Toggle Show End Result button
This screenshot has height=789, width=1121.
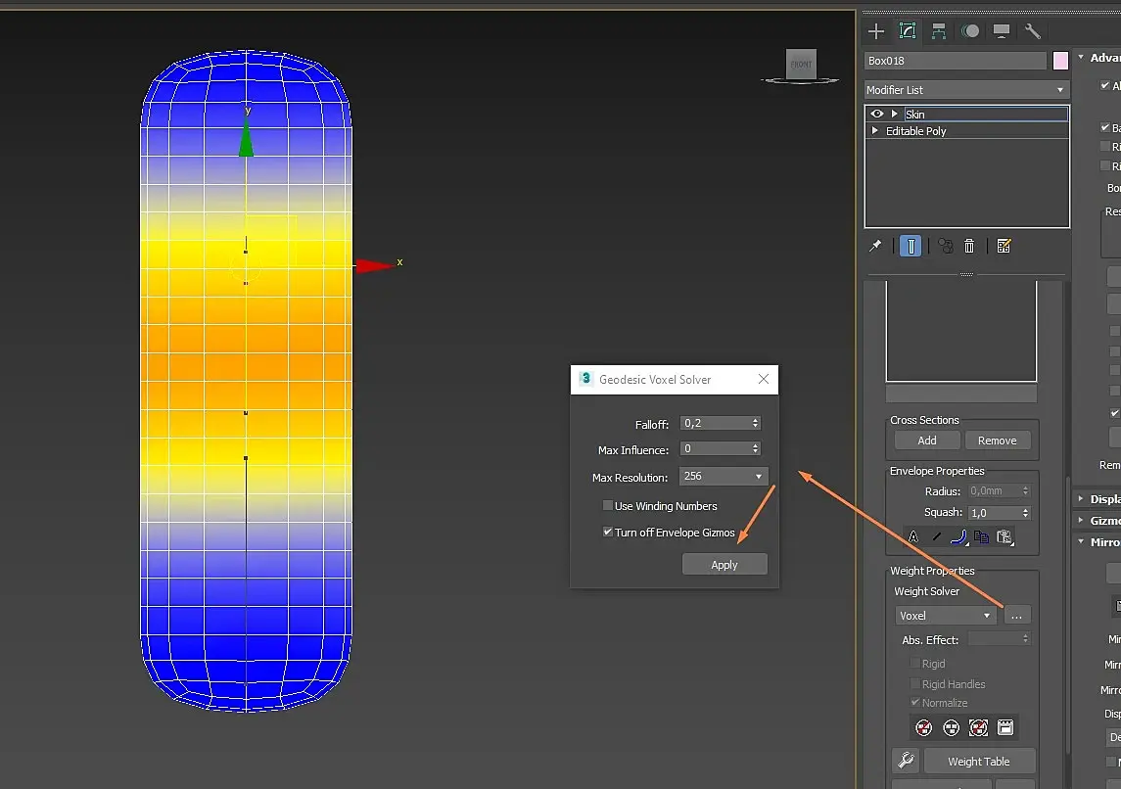click(x=911, y=247)
